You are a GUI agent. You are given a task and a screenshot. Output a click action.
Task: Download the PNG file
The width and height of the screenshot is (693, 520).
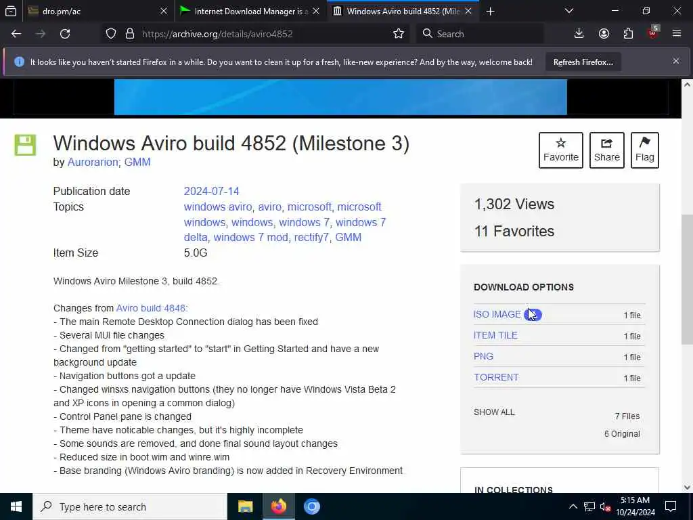tap(483, 356)
